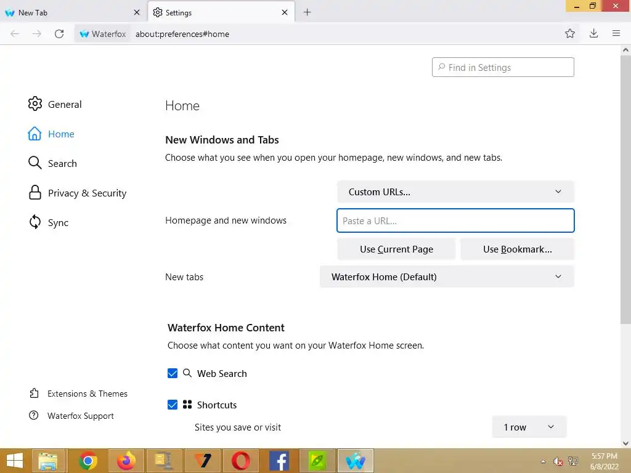Open the green pea-pod taskbar icon
This screenshot has height=473, width=631.
[x=317, y=461]
